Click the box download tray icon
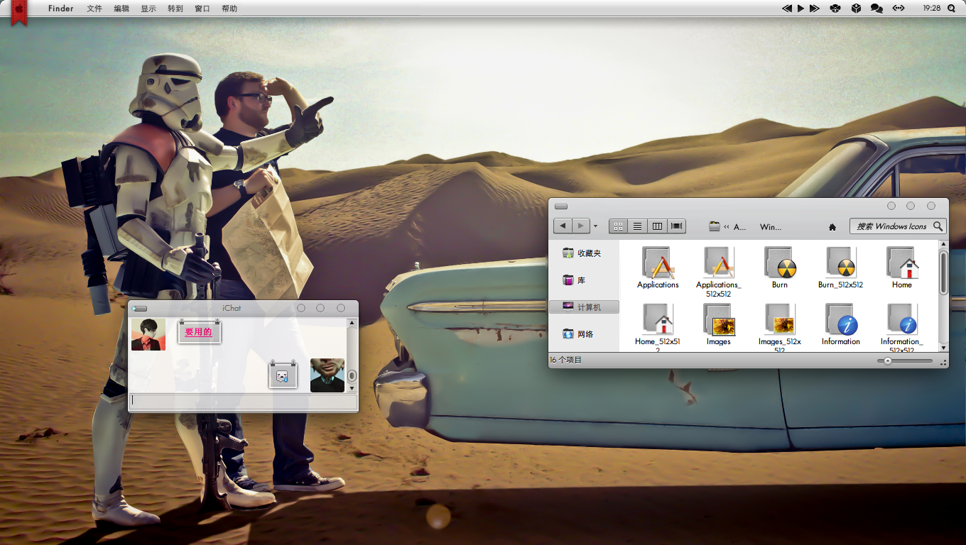The image size is (966, 545). coord(857,9)
